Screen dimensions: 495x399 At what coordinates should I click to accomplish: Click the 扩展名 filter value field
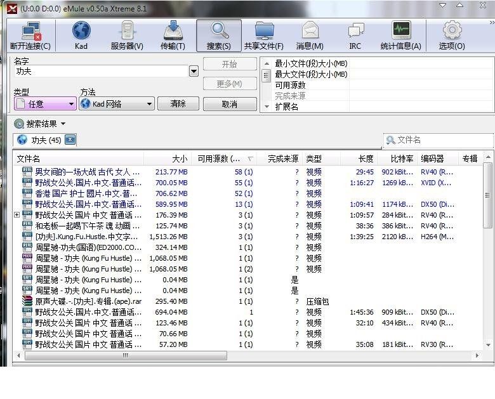421,107
